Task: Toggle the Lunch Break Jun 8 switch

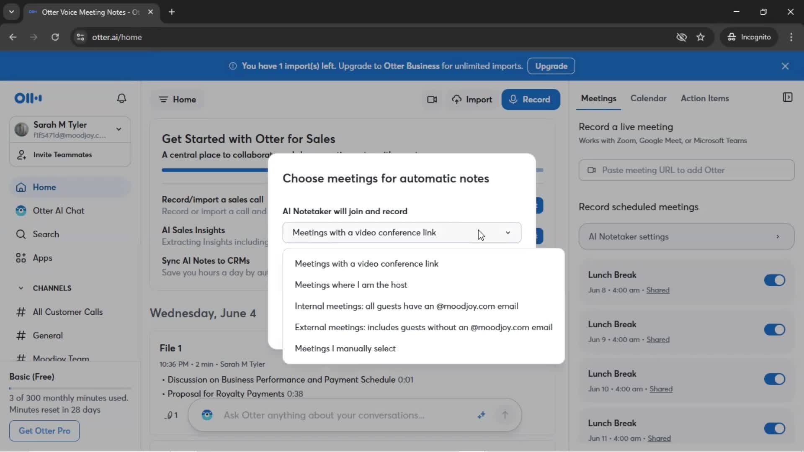Action: coord(774,280)
